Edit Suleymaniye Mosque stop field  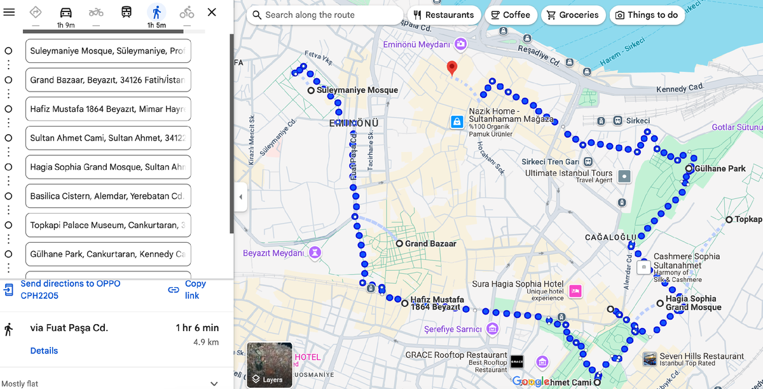108,51
